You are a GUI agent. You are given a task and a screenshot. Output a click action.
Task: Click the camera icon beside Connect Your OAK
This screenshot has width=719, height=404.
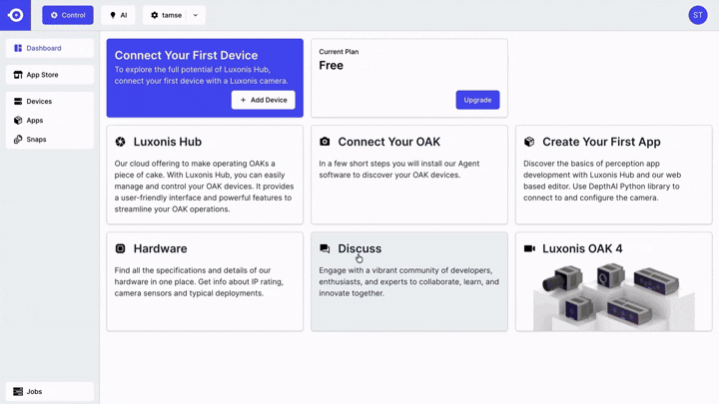click(x=325, y=142)
